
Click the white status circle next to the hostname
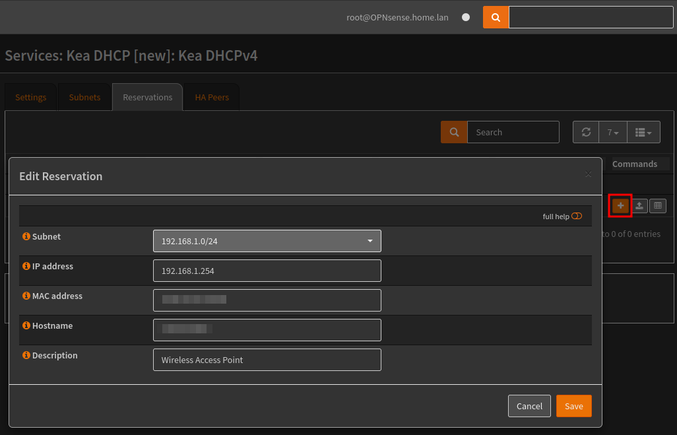[466, 17]
